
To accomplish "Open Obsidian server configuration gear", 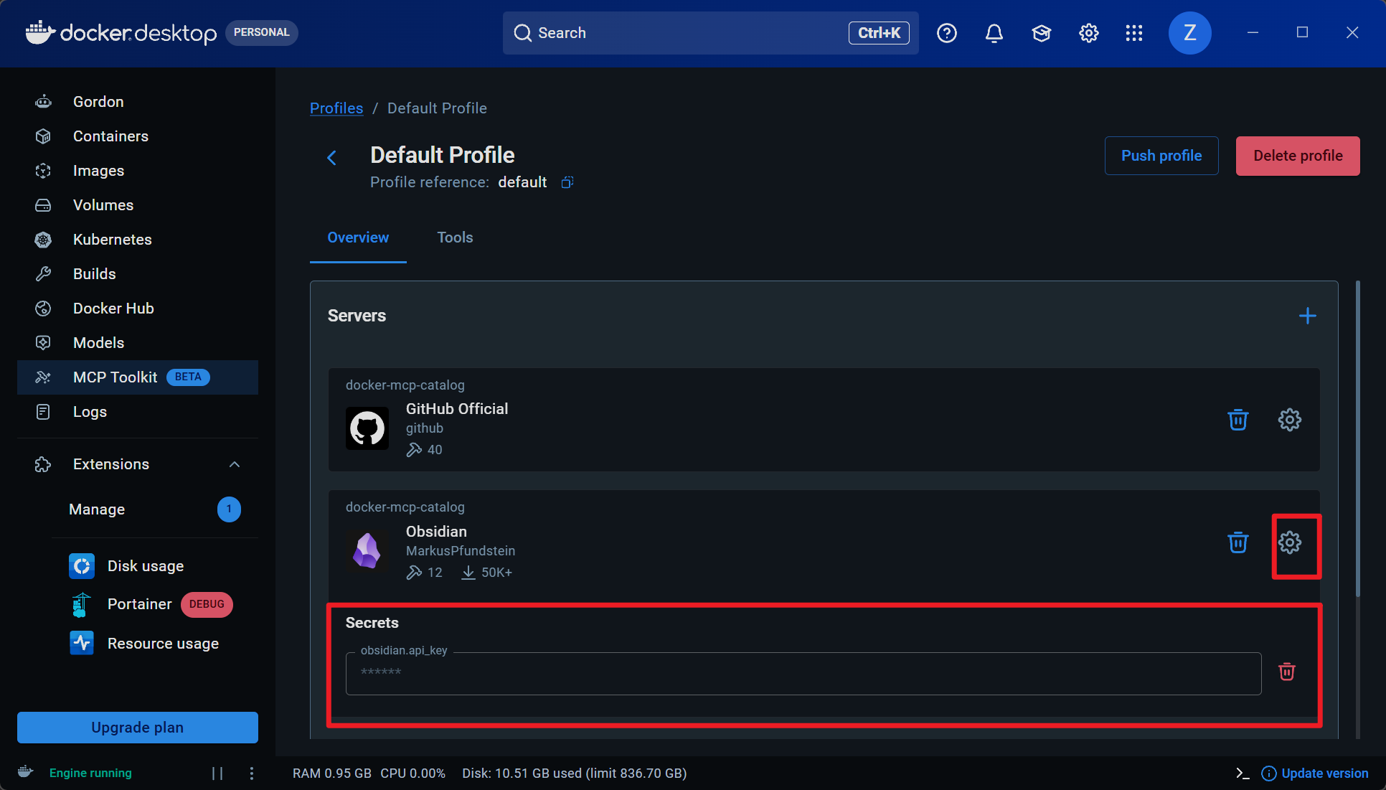I will click(1290, 542).
